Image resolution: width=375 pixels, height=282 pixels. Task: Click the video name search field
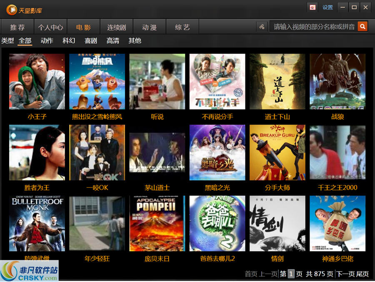point(313,27)
